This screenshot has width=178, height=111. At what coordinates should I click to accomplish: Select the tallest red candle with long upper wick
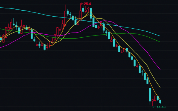(x=65, y=15)
